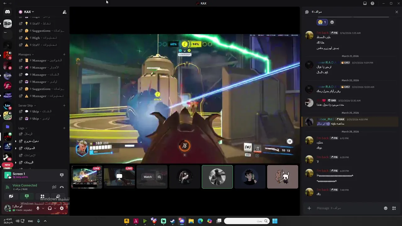The width and height of the screenshot is (402, 226).
Task: Open Discord Inbox icon in title bar
Action: pos(365,3)
